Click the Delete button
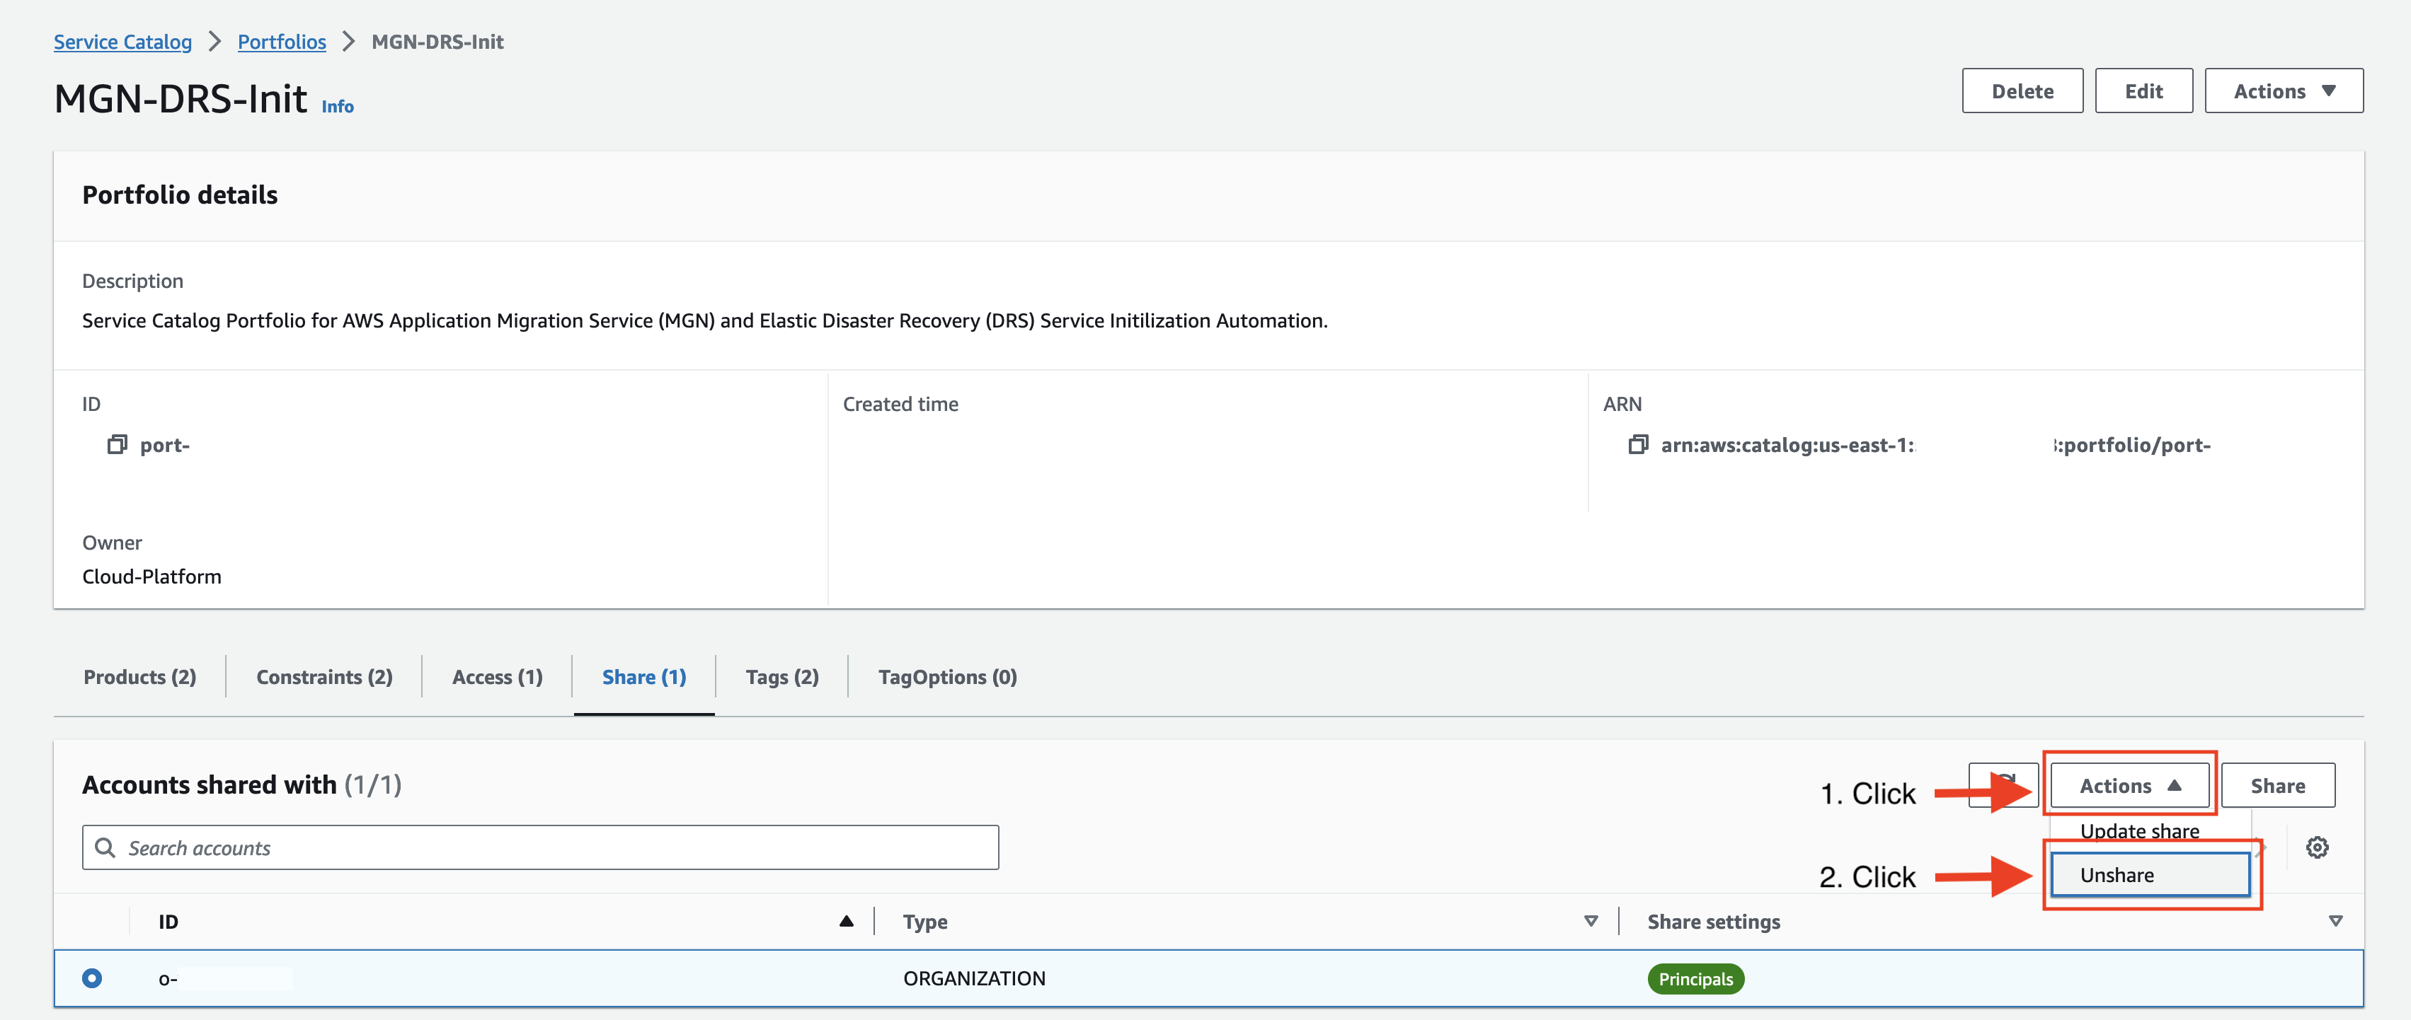 point(2022,90)
